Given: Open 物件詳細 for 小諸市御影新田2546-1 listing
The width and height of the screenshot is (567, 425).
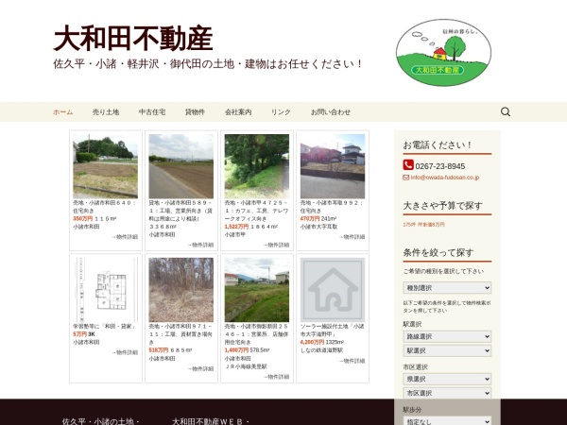Looking at the screenshot, I should click(276, 377).
